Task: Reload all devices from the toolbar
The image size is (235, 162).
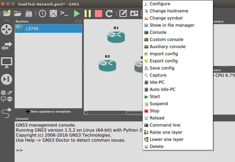Action: coord(109,13)
